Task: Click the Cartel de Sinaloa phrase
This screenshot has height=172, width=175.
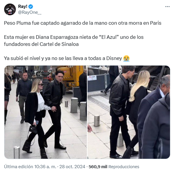Action: [59, 44]
